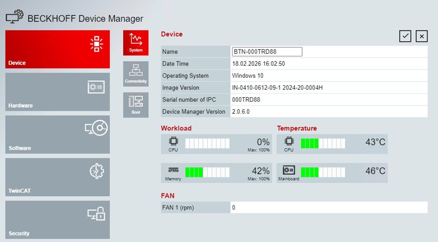Click the Serial number of IPC label
This screenshot has width=438, height=242.
pos(189,99)
